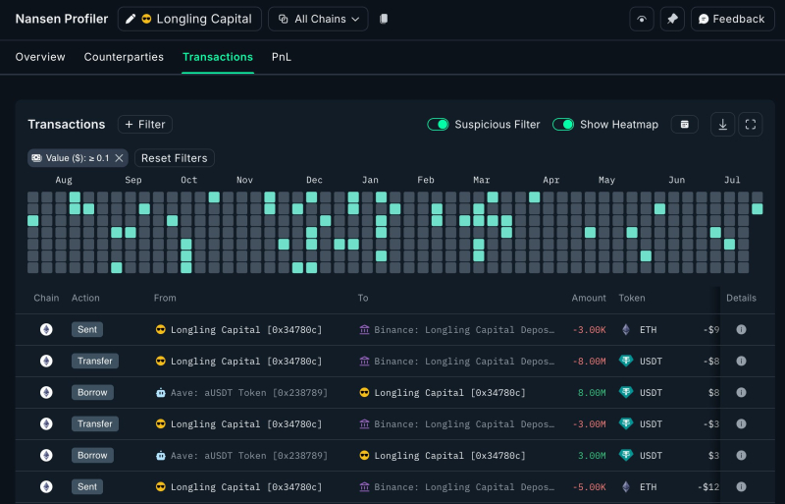Image resolution: width=785 pixels, height=504 pixels.
Task: Turn off Show Heatmap toggle
Action: 563,125
